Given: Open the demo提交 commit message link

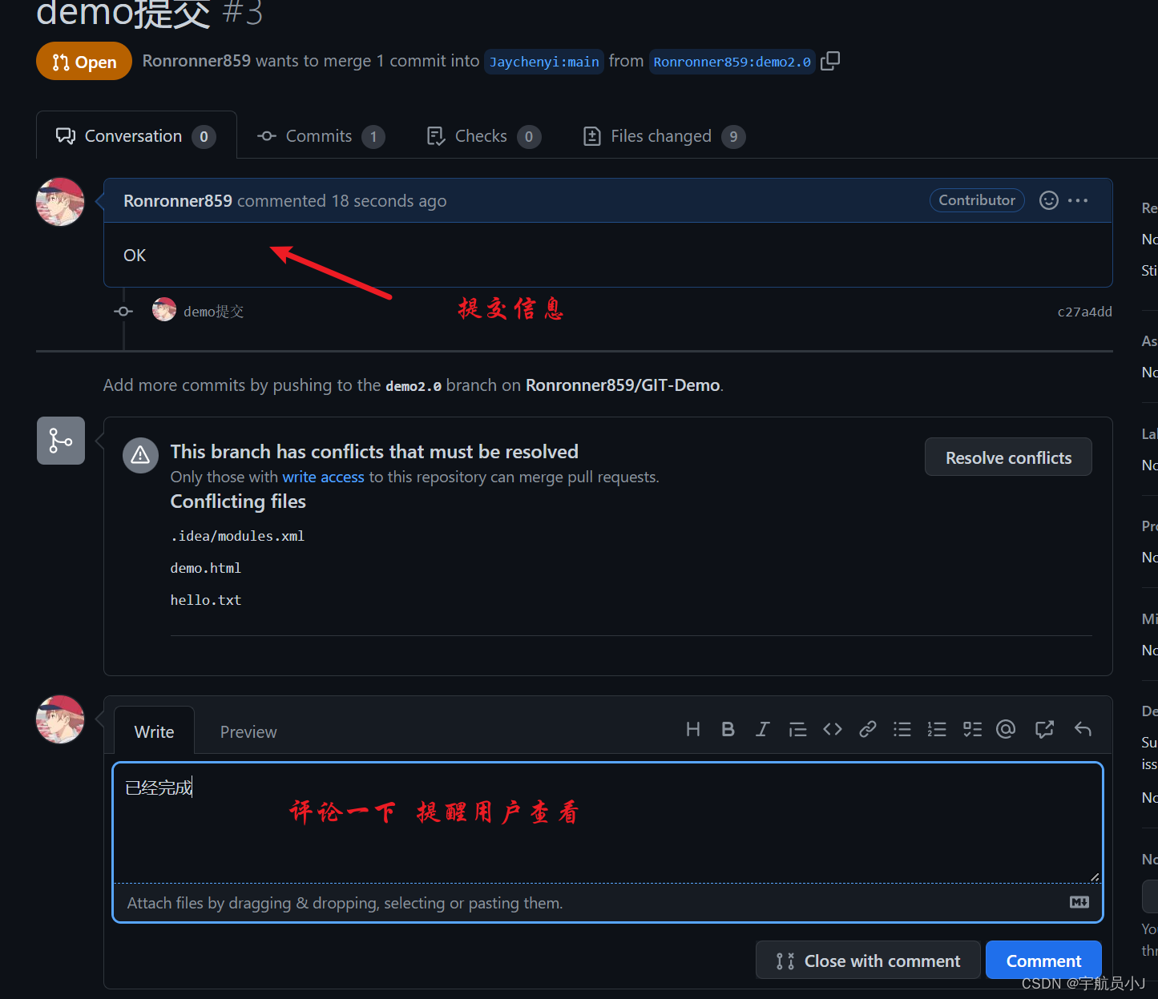Looking at the screenshot, I should 213,311.
